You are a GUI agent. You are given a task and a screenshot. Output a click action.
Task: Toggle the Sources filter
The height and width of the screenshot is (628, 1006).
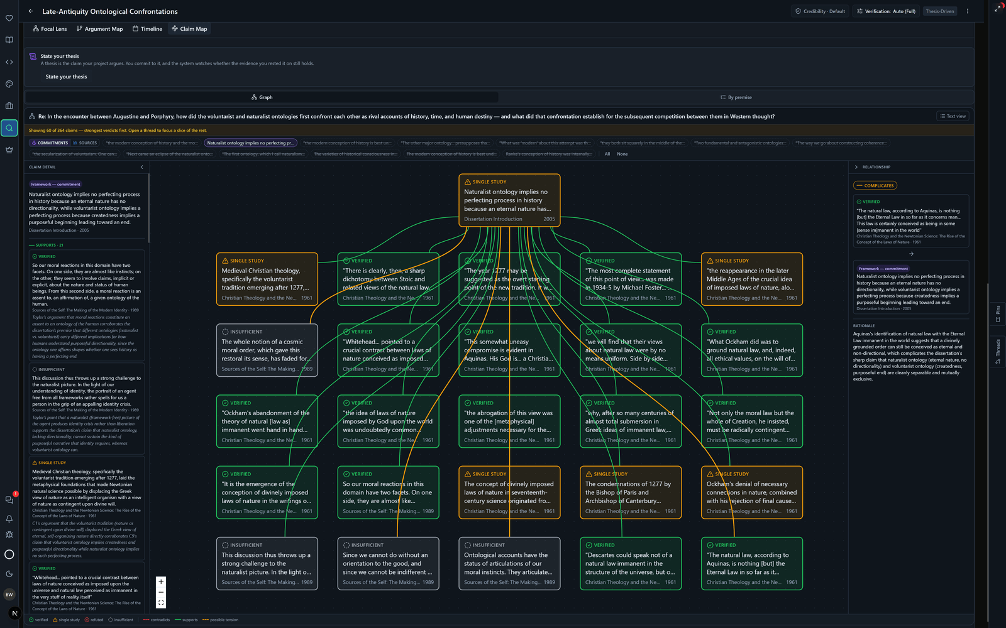[x=85, y=143]
